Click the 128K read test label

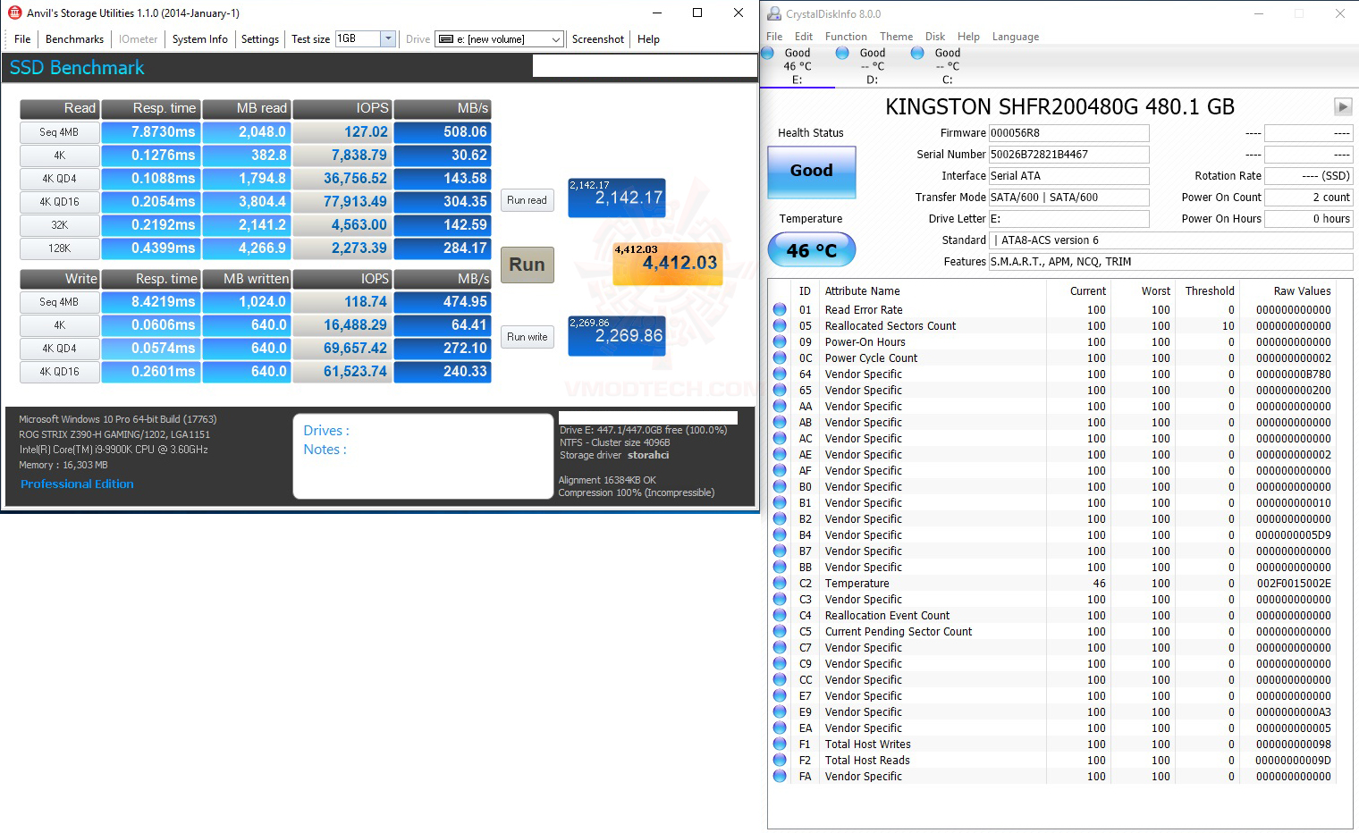[x=59, y=248]
